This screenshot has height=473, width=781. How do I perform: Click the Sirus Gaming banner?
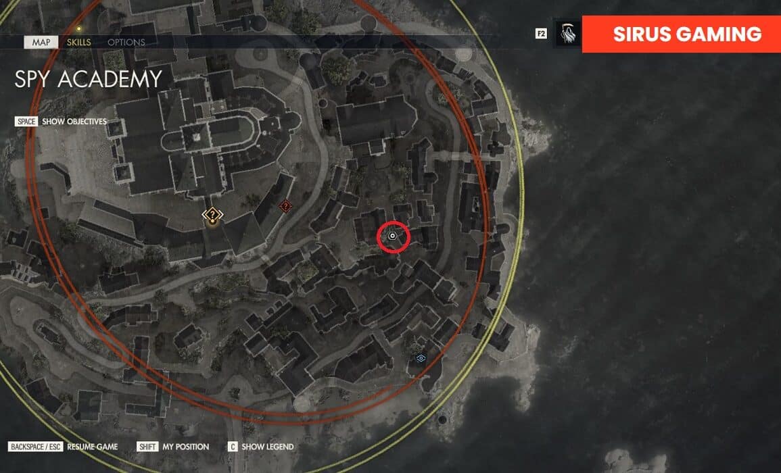682,34
